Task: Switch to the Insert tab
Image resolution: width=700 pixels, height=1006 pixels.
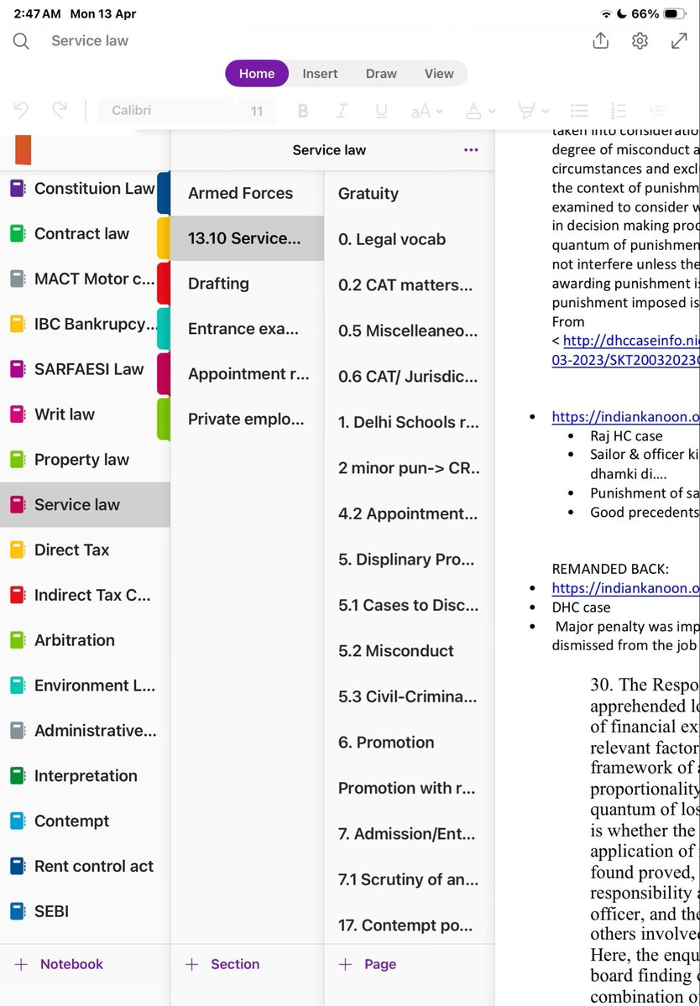Action: coord(320,73)
